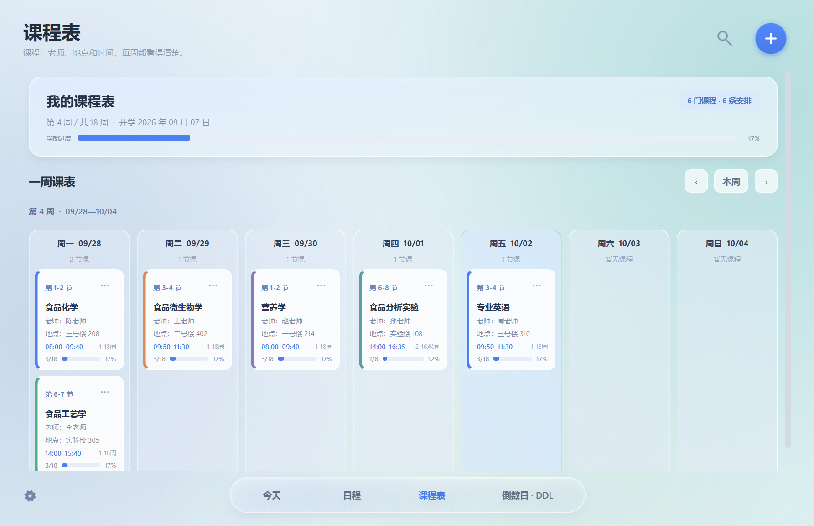This screenshot has height=526, width=814.
Task: Select the 周三 09/30 column header
Action: pos(296,244)
